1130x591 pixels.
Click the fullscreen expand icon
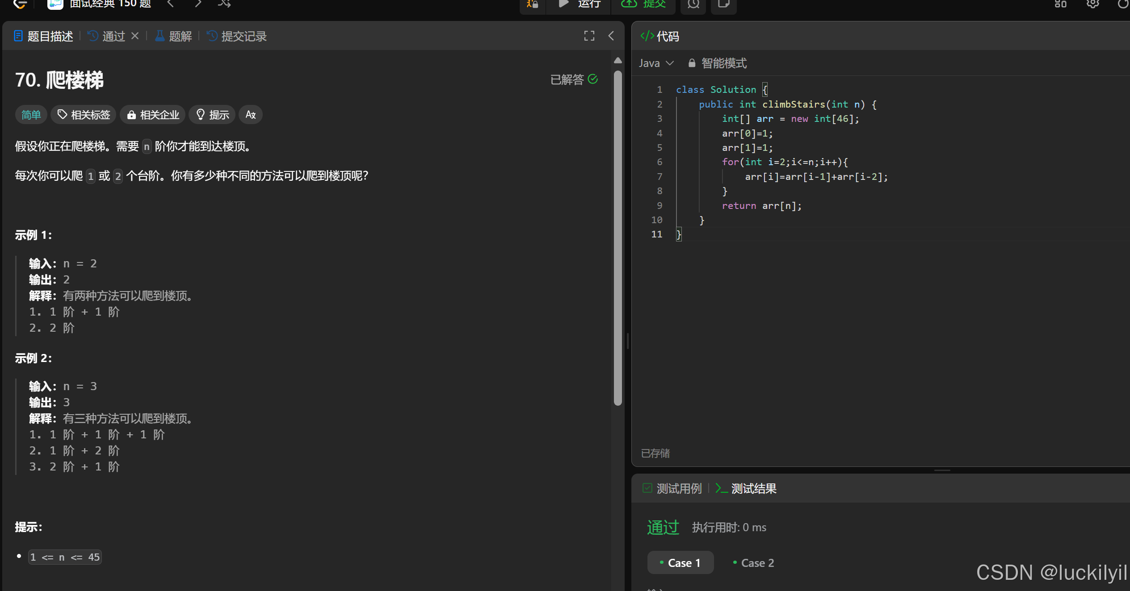pyautogui.click(x=589, y=36)
